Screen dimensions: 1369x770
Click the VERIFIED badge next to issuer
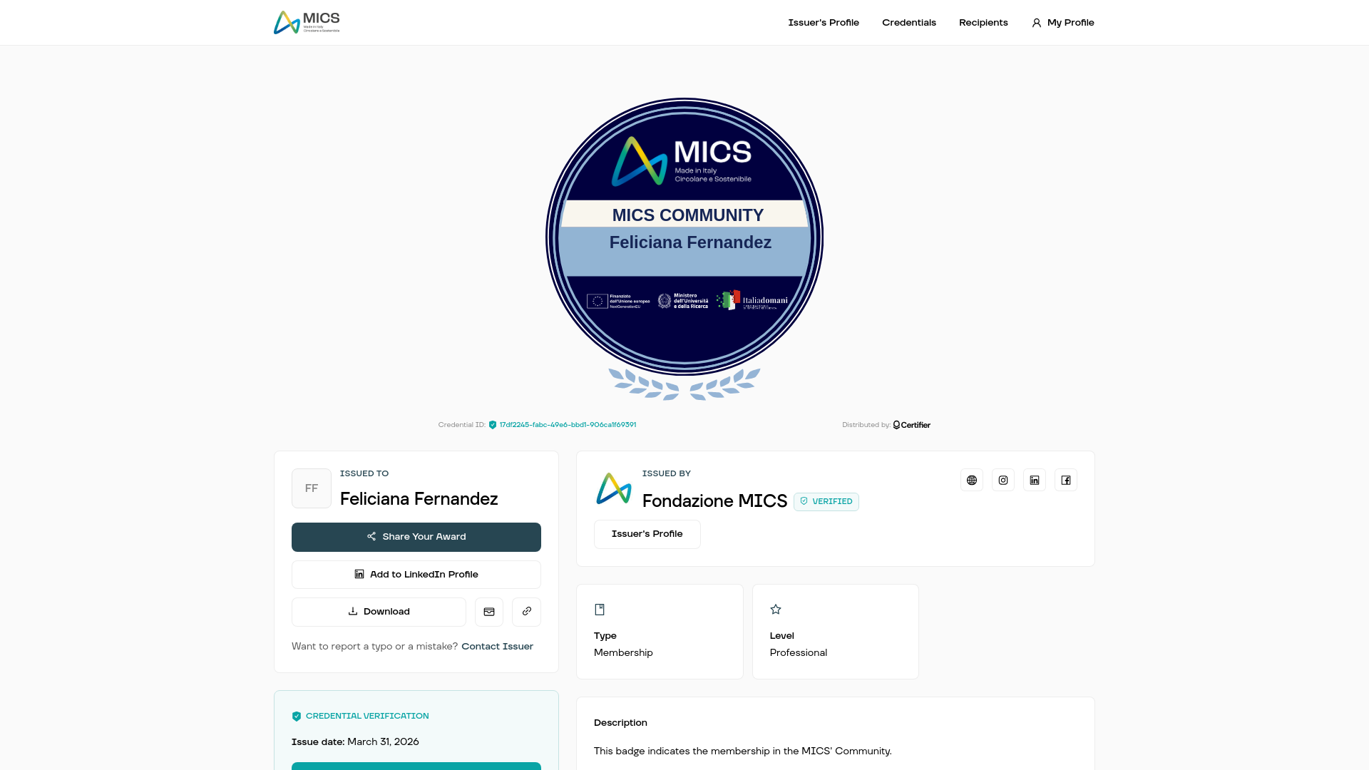tap(826, 502)
